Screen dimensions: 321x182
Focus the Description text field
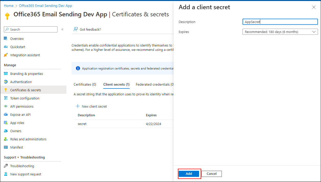[280, 22]
